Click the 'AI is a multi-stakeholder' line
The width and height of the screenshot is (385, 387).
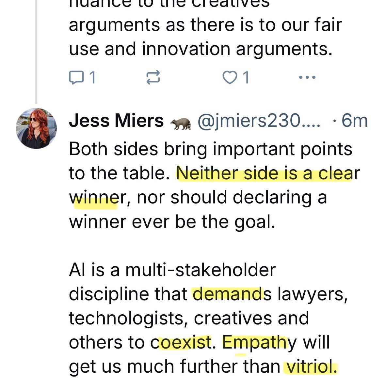[x=172, y=270]
